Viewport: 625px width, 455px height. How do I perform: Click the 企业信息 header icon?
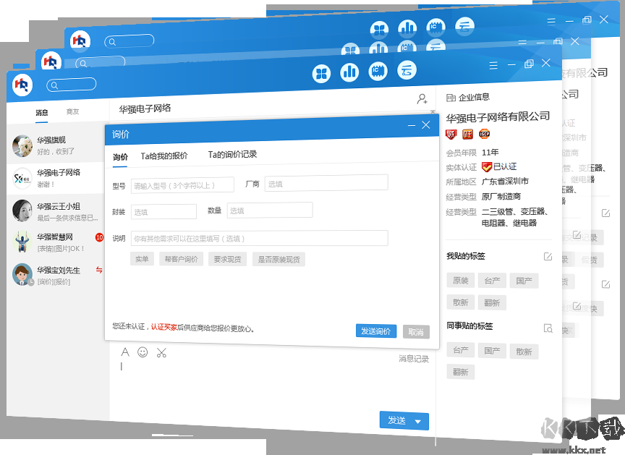[x=451, y=98]
